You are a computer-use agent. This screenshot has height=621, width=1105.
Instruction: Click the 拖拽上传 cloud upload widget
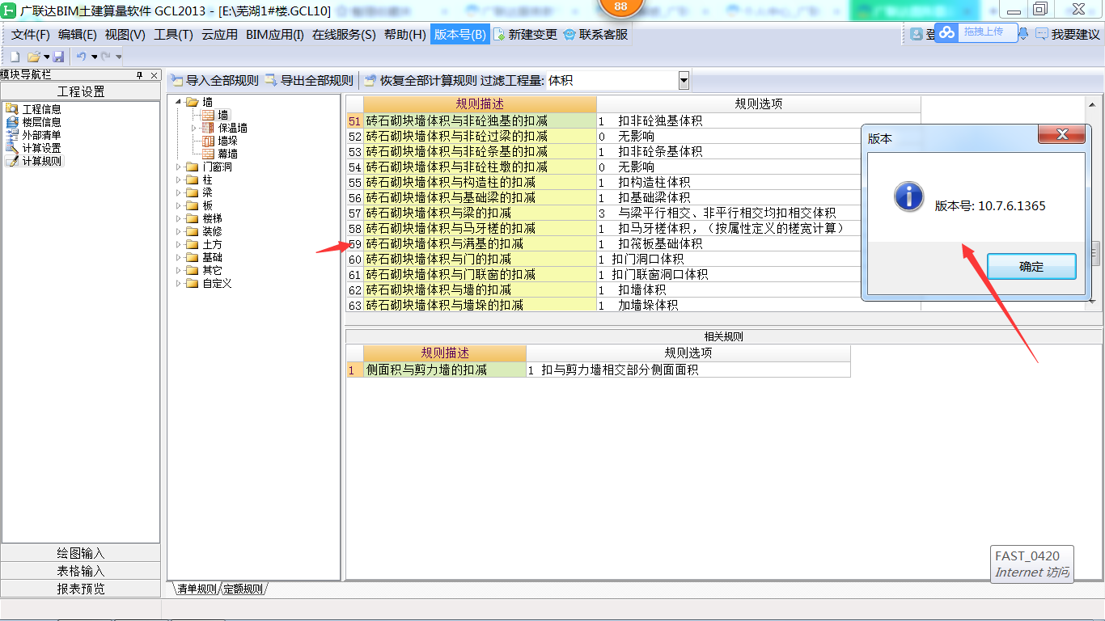tap(976, 32)
